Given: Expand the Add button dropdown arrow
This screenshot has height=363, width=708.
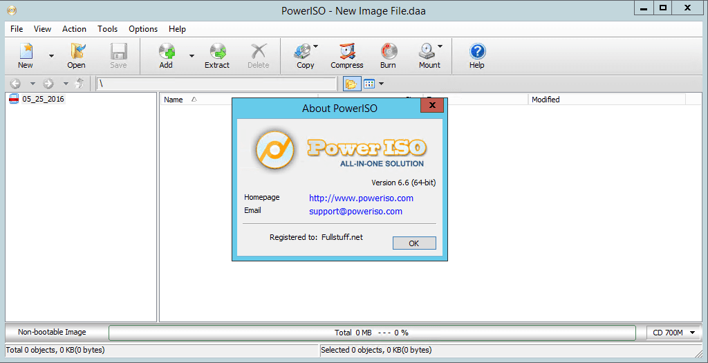Looking at the screenshot, I should (192, 56).
